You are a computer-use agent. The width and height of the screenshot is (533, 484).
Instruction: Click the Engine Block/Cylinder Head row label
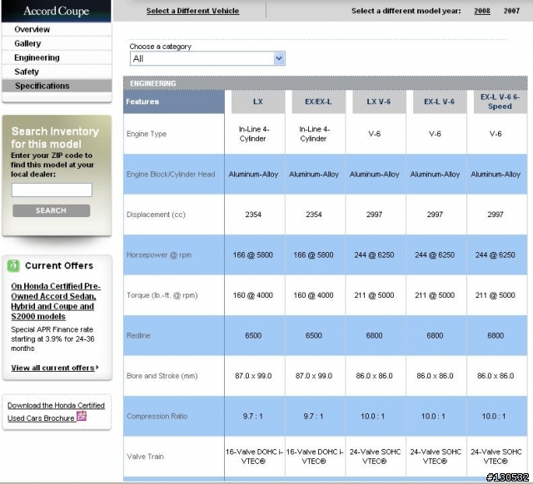pyautogui.click(x=171, y=175)
